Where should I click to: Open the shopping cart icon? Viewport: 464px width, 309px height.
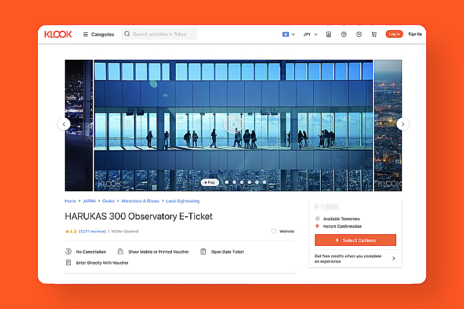[x=374, y=34]
